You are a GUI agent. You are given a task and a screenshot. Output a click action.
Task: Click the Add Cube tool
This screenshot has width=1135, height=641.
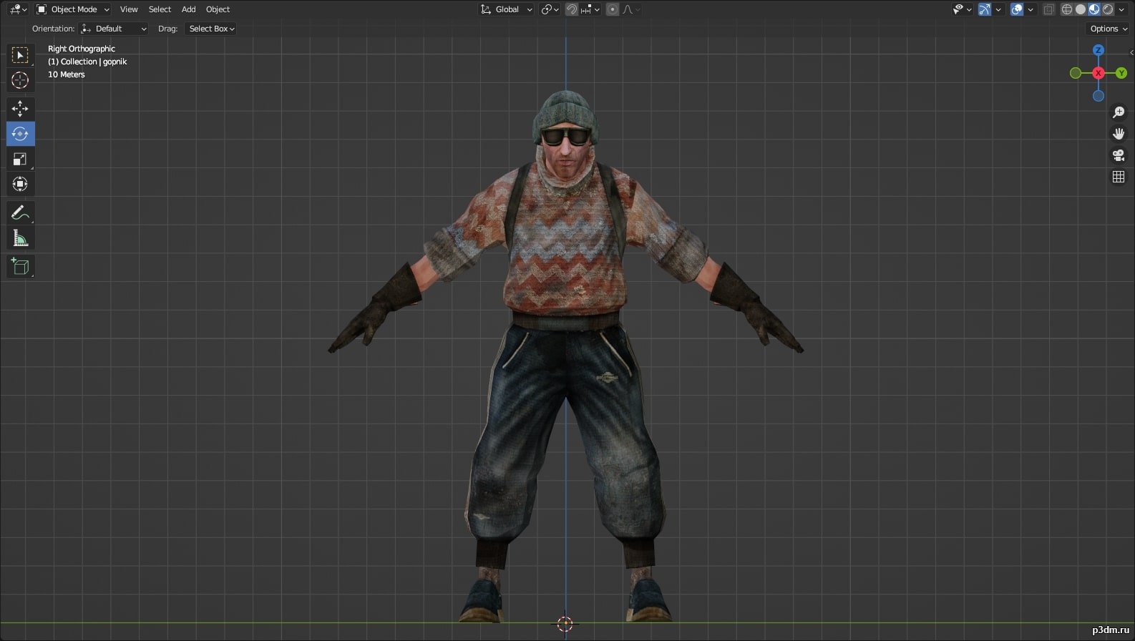[x=20, y=267]
